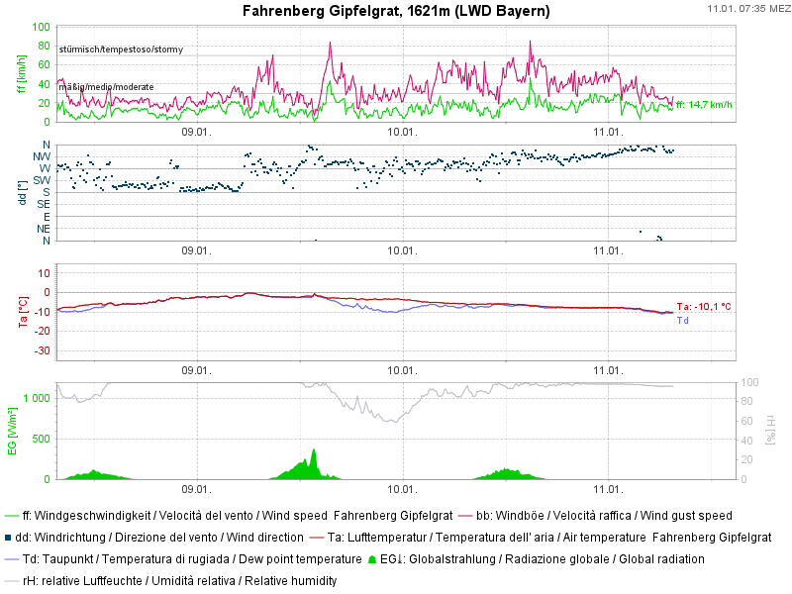Click 09.01. date tick under wind direction chart
This screenshot has height=594, width=792.
(x=197, y=250)
